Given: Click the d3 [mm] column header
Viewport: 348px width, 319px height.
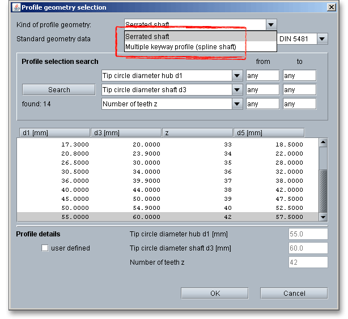Looking at the screenshot, I should pyautogui.click(x=126, y=133).
